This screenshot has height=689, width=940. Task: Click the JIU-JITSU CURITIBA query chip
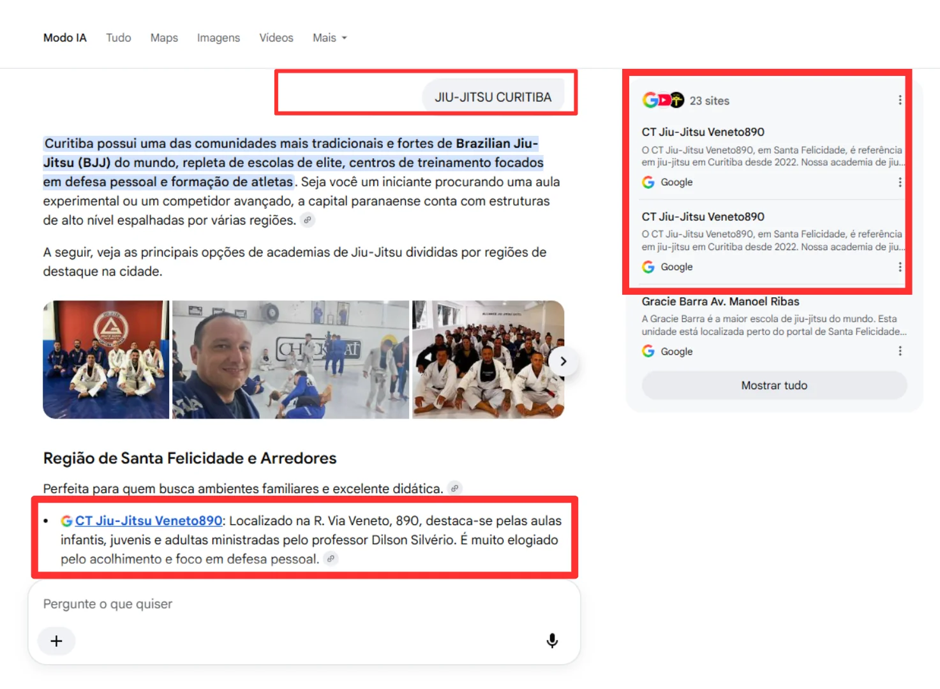pos(493,97)
